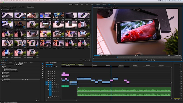183x103 pixels.
Task: Delete selected item with trash icon
Action: tap(90, 60)
